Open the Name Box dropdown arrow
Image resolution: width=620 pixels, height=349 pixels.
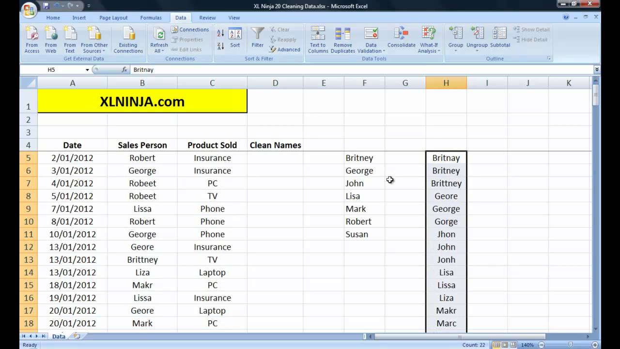87,70
